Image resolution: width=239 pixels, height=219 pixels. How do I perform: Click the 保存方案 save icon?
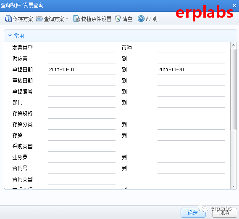tap(8, 19)
